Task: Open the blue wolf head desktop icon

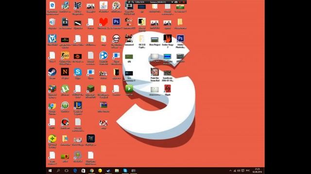Action: point(52,39)
